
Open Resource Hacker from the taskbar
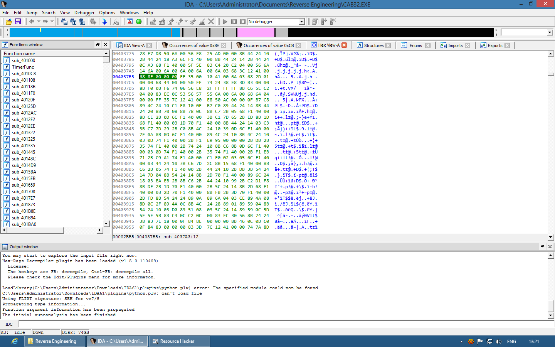(179, 341)
